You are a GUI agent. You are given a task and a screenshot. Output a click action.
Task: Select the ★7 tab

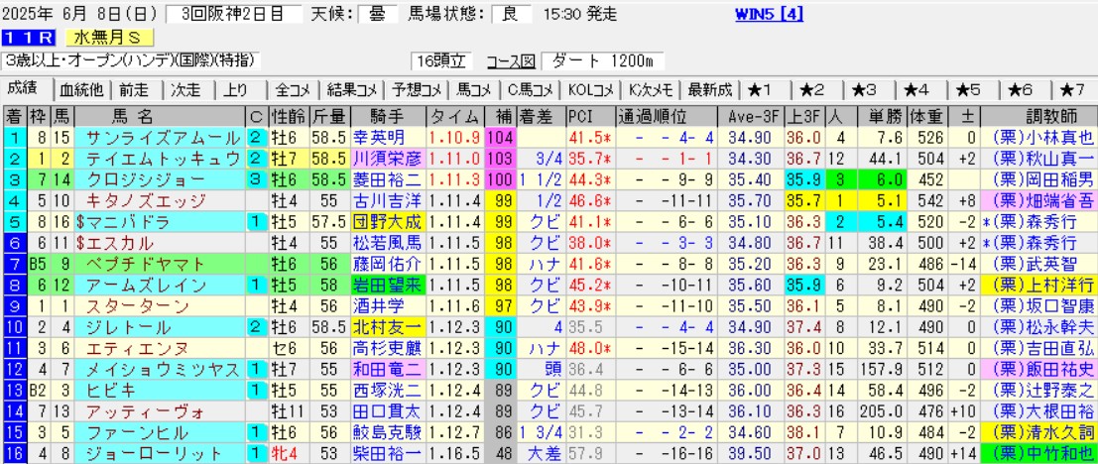point(1072,89)
